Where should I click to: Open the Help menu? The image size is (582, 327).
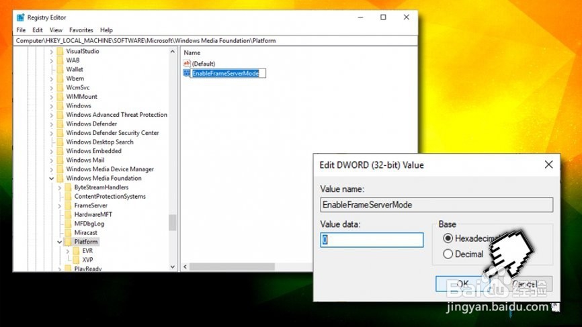pos(106,30)
